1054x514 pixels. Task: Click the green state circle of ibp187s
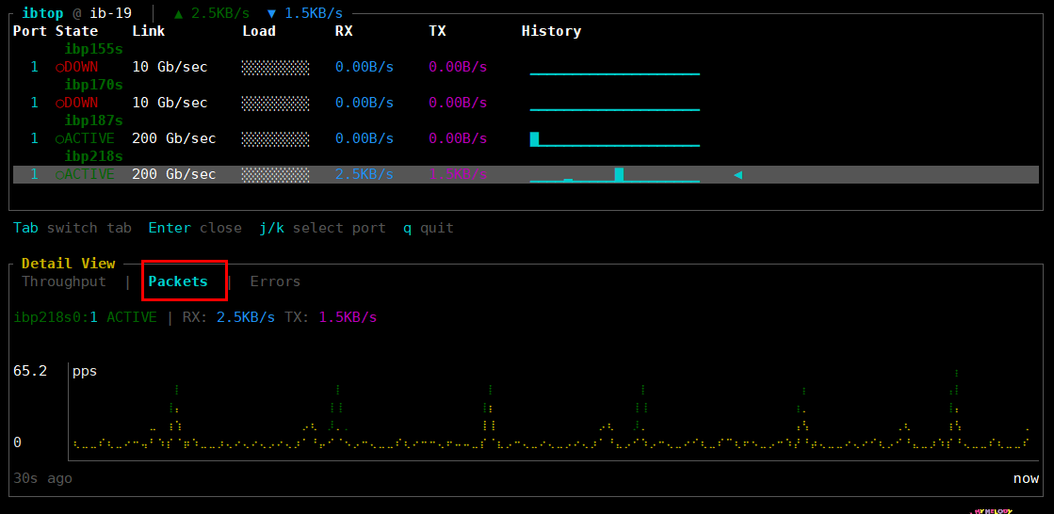click(x=60, y=138)
